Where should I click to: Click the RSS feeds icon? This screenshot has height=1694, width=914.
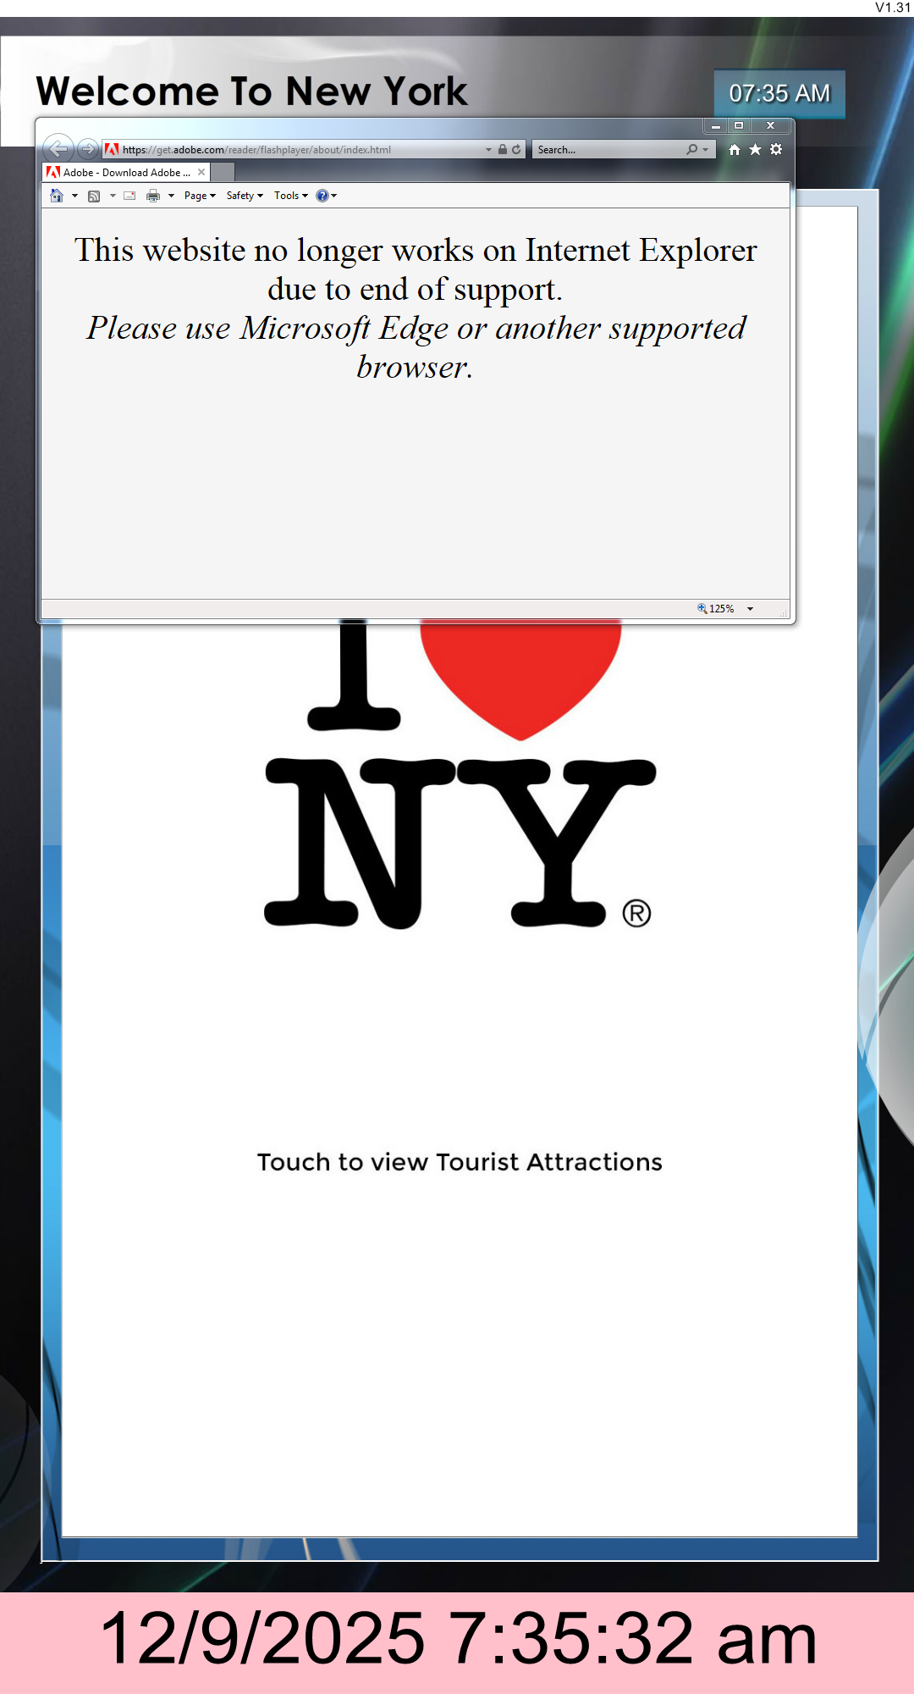point(94,196)
